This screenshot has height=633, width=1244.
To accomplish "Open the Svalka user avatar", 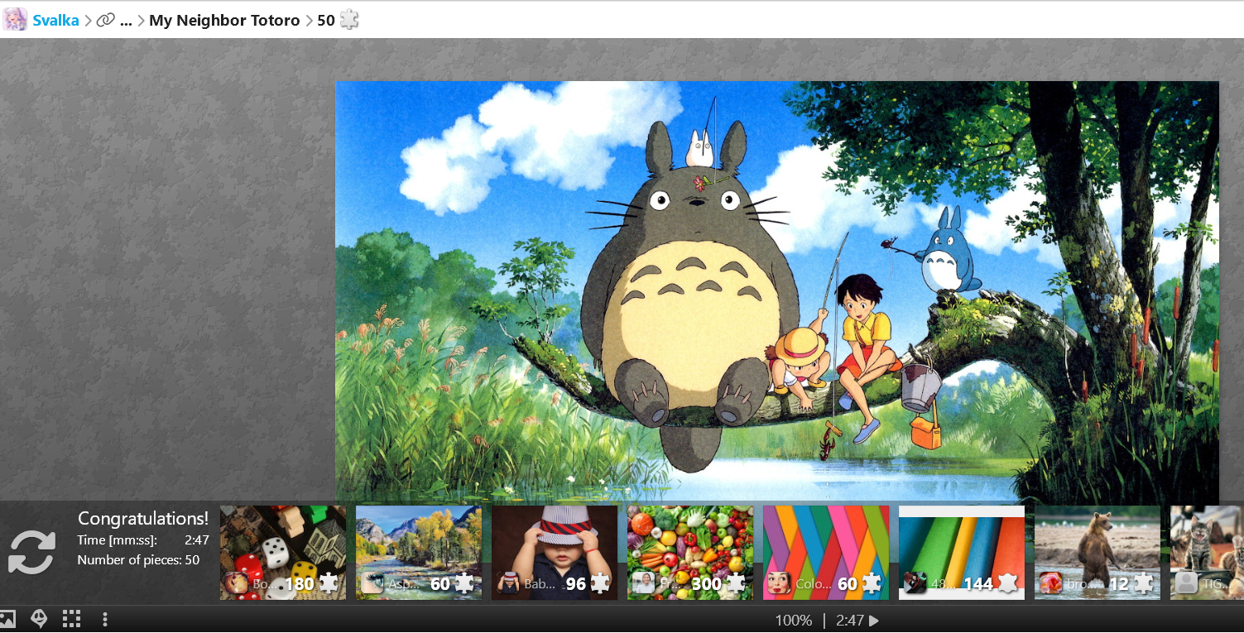I will [x=15, y=20].
